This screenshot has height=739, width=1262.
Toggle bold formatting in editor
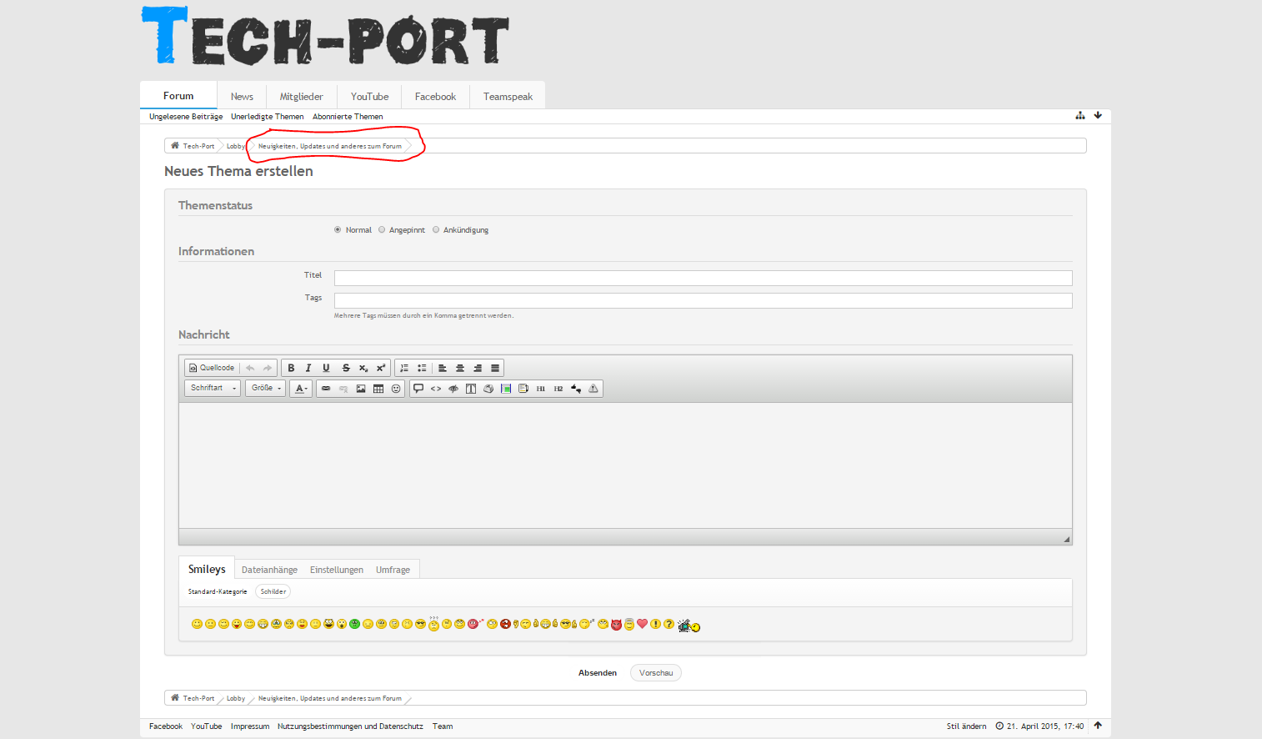tap(291, 368)
